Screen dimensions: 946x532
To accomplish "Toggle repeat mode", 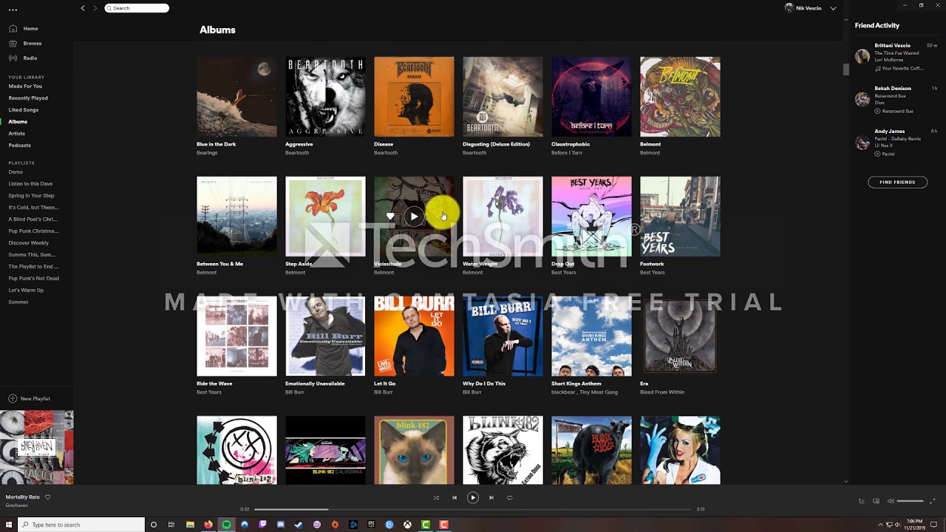I will (x=509, y=498).
